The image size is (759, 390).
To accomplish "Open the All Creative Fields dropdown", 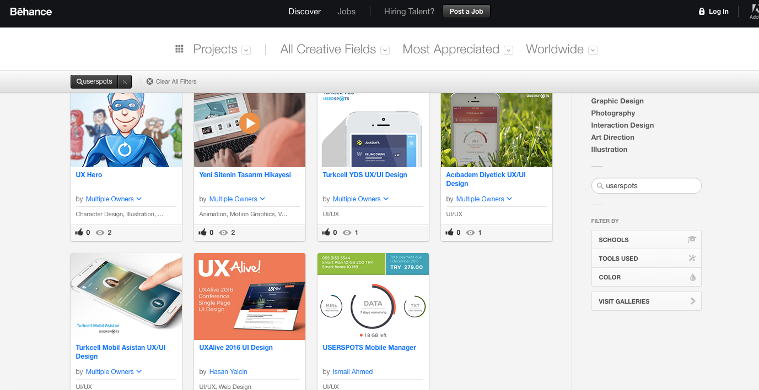I will pos(385,50).
